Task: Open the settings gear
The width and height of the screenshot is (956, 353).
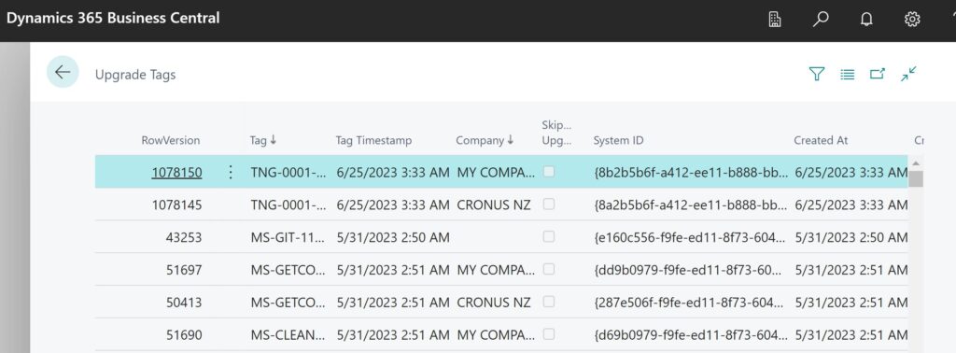Action: (x=911, y=20)
